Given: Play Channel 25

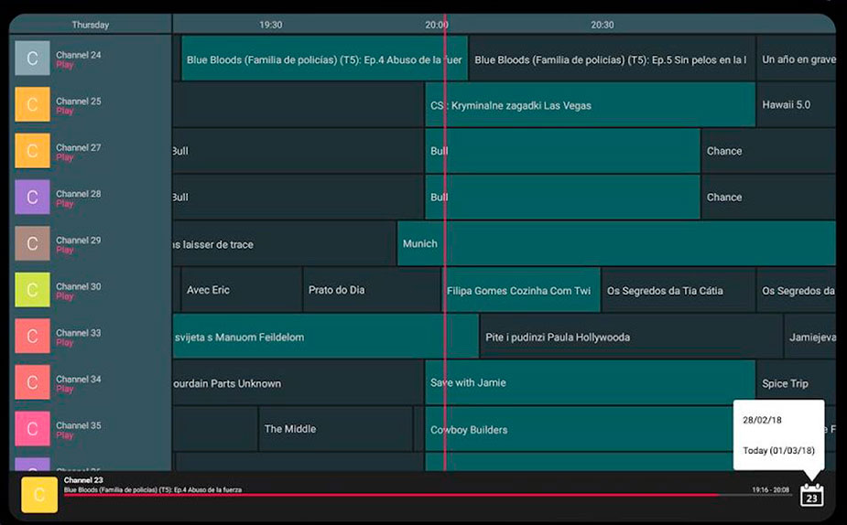Looking at the screenshot, I should coord(65,112).
